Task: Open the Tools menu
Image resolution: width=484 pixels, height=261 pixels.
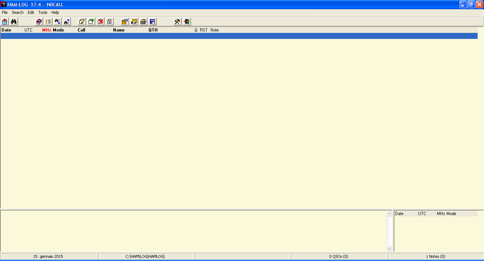Action: [43, 12]
